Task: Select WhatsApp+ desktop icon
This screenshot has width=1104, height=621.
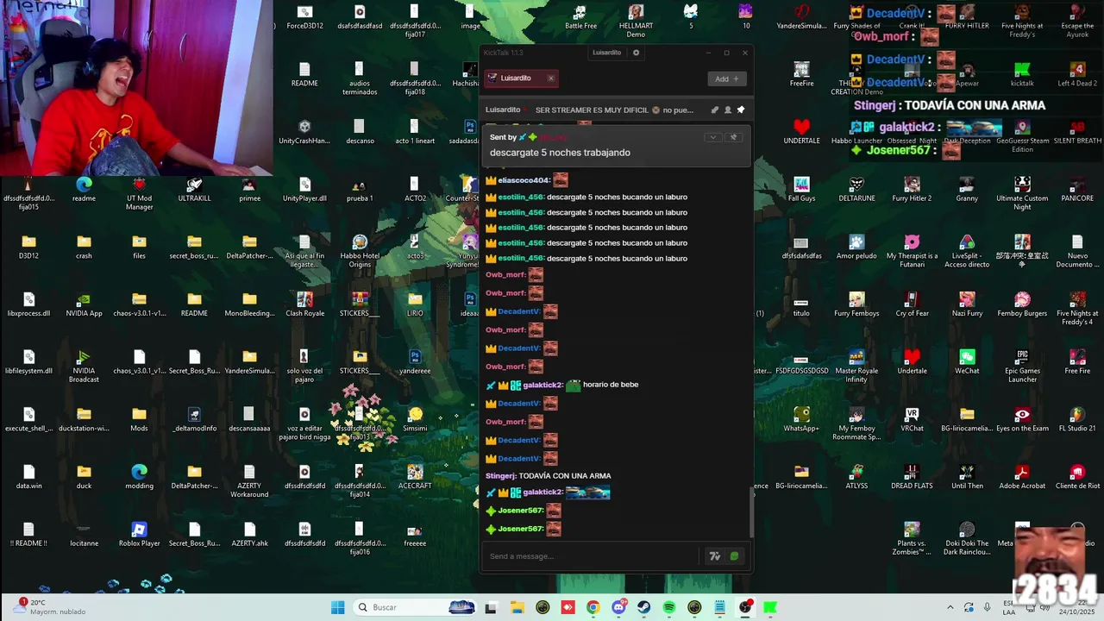Action: coord(801,420)
